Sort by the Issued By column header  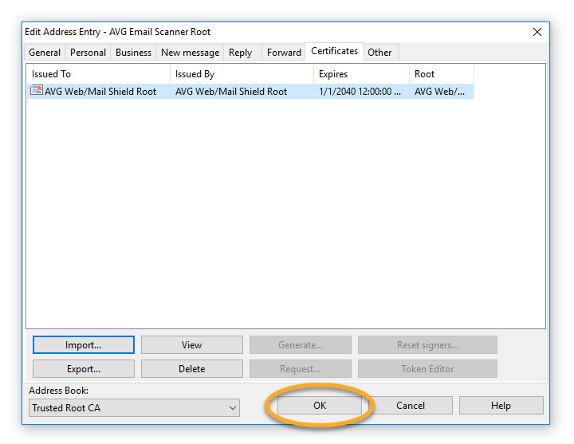coord(242,74)
